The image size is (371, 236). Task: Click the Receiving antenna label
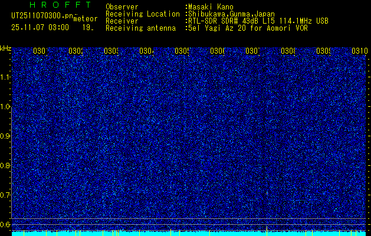coord(140,28)
